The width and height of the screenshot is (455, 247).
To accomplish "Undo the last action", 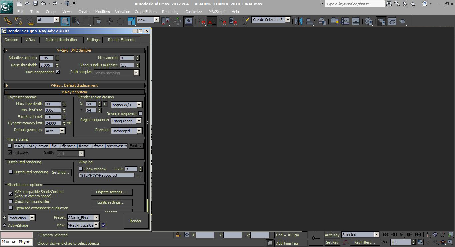I will 43,4.
